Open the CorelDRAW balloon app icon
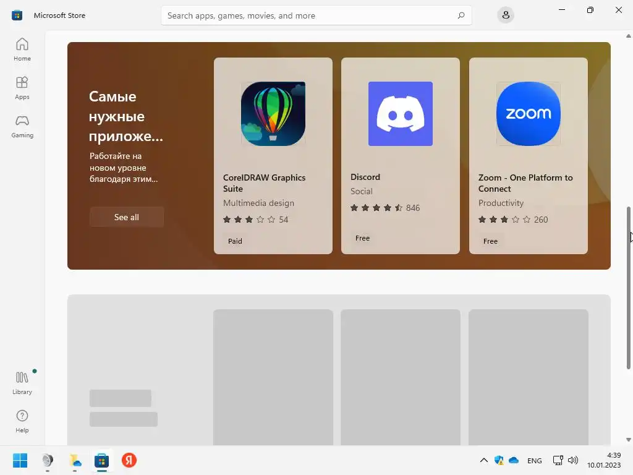633x475 pixels. click(x=273, y=114)
